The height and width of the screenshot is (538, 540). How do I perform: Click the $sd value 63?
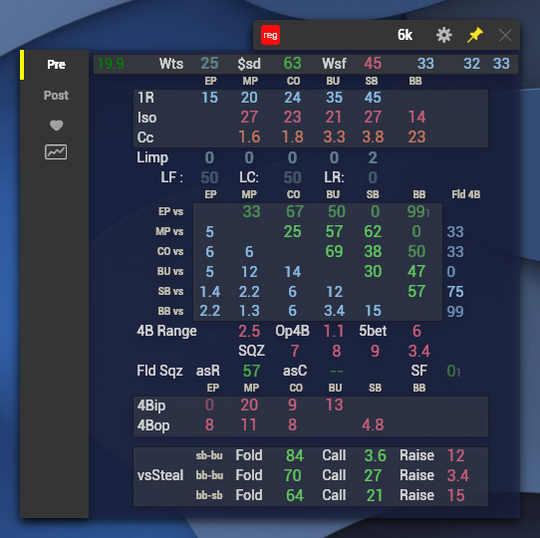tap(292, 64)
